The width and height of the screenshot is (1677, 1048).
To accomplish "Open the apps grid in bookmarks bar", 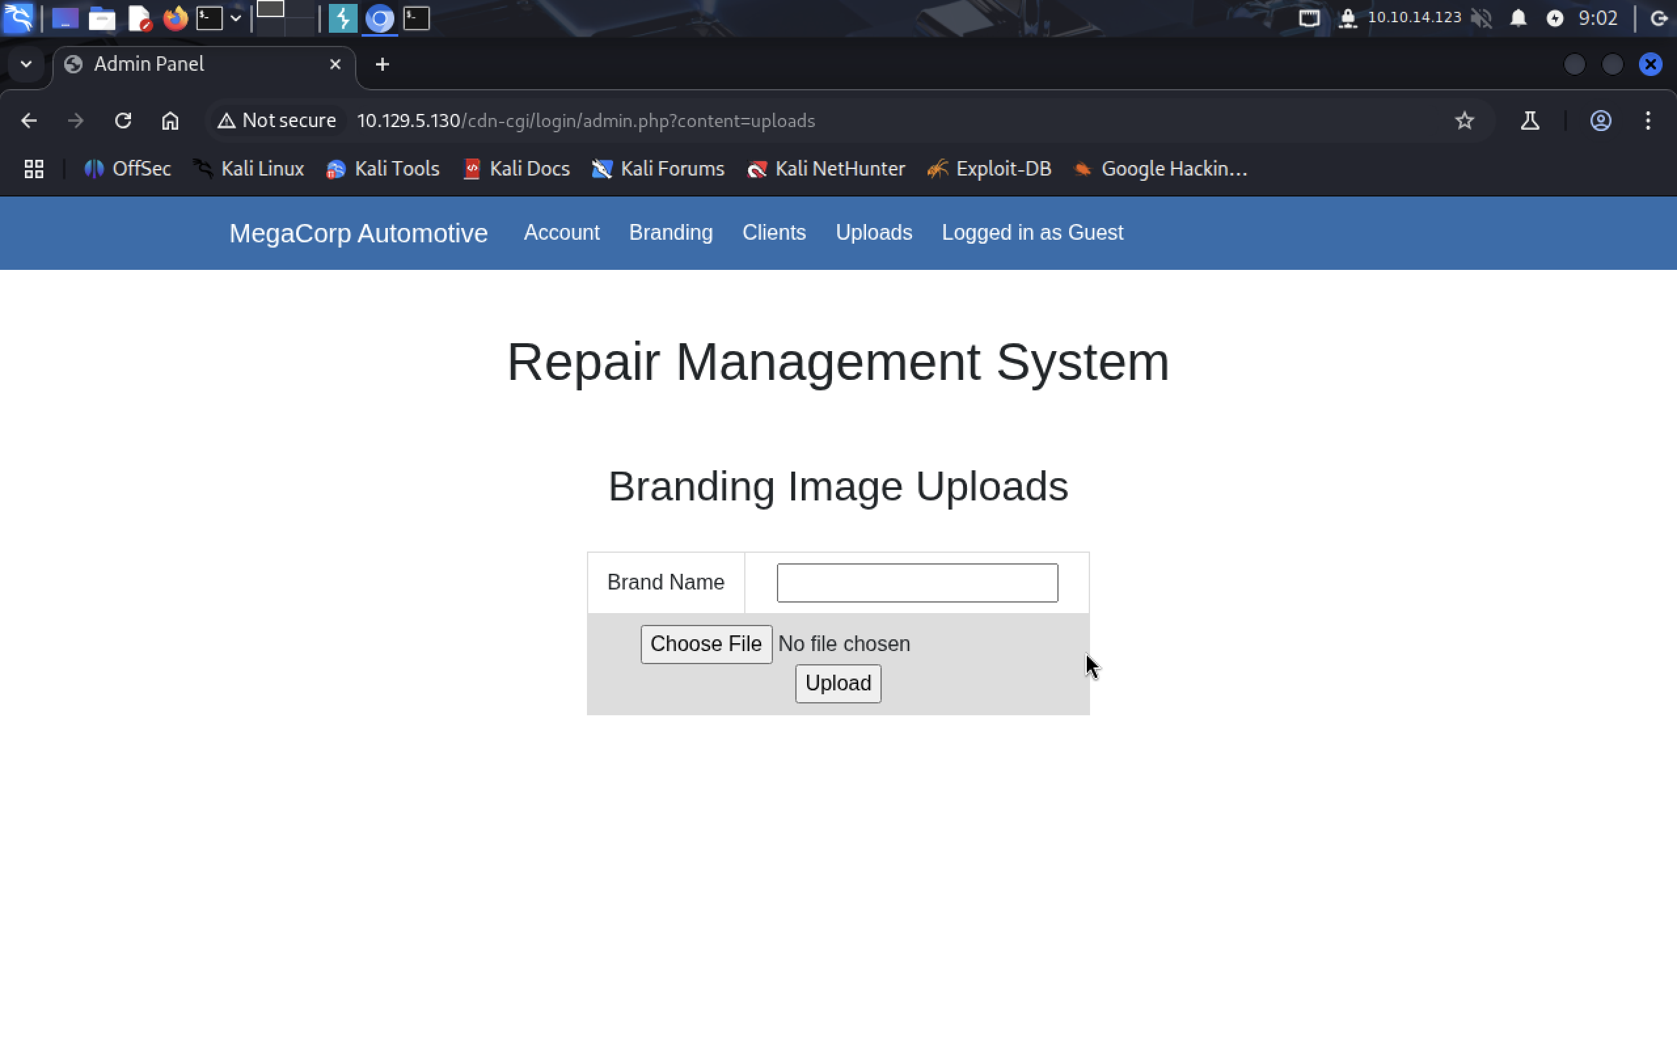I will [34, 169].
